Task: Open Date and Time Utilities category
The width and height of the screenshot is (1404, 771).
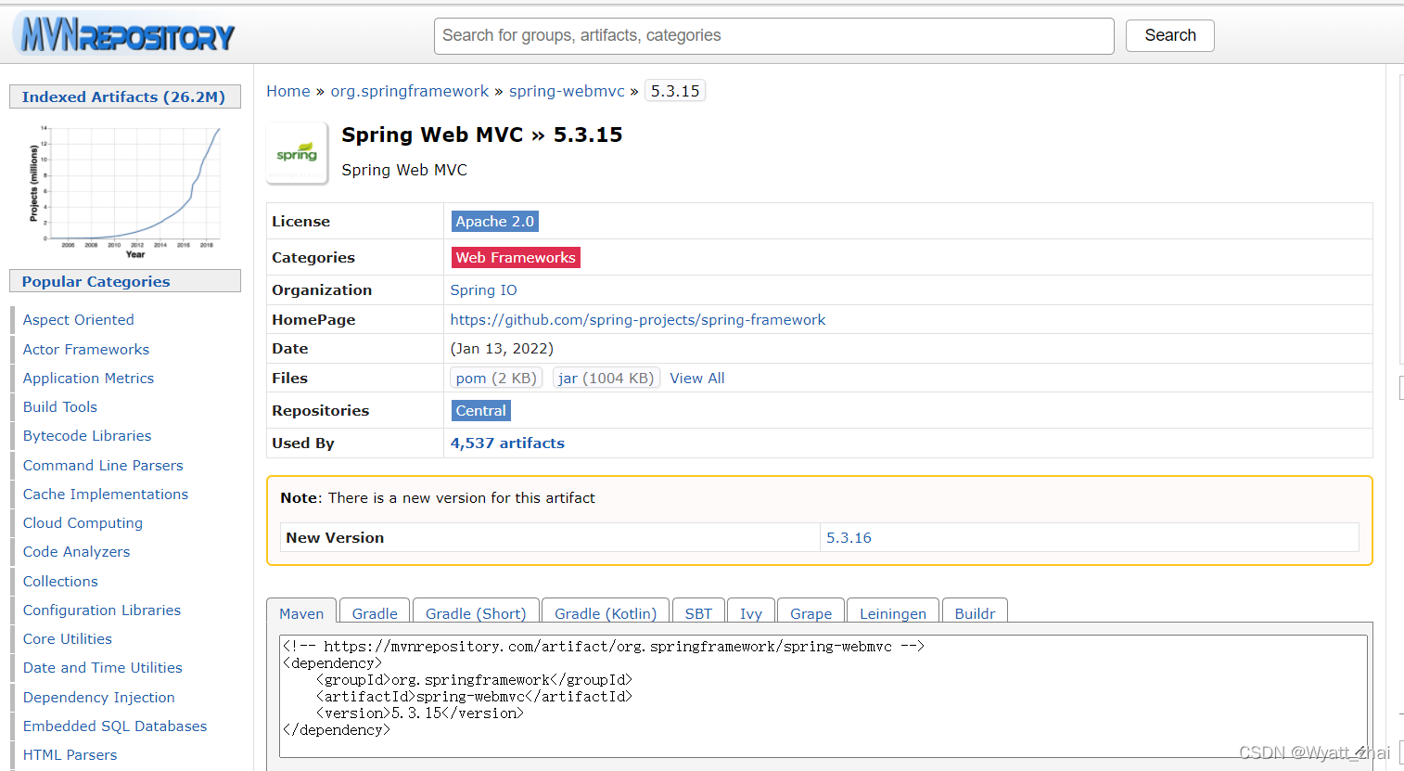Action: (x=103, y=668)
